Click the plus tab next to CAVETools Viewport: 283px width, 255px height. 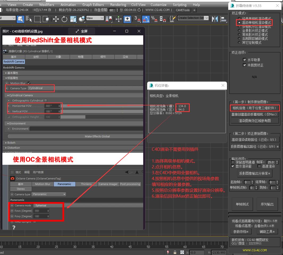(x=194, y=10)
